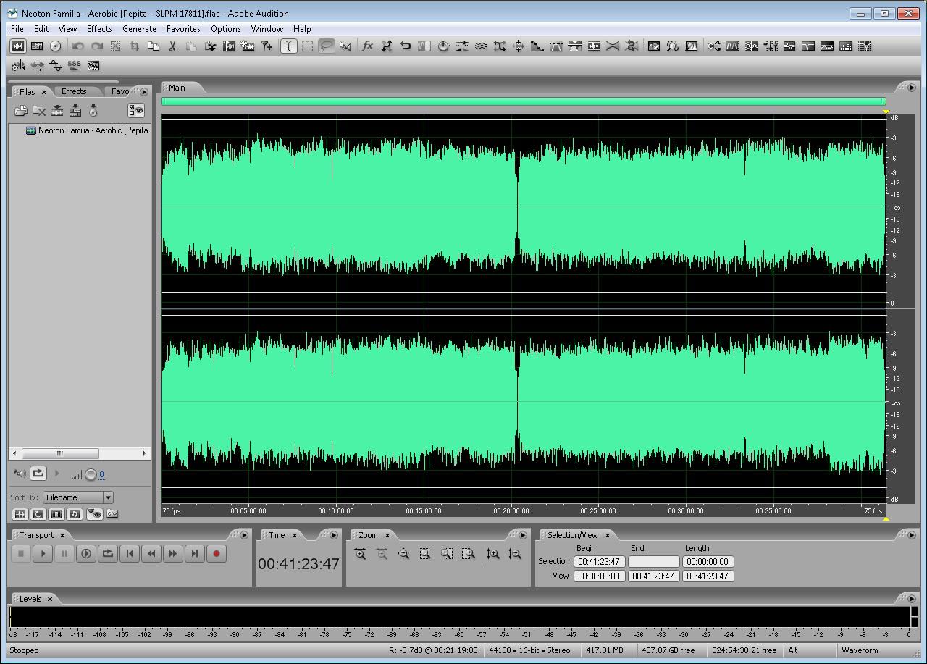This screenshot has width=927, height=664.
Task: Select the Scrubbing speaker tool
Action: pos(345,46)
